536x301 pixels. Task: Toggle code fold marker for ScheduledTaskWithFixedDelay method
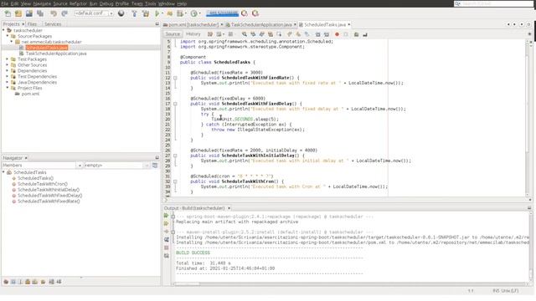[175, 104]
